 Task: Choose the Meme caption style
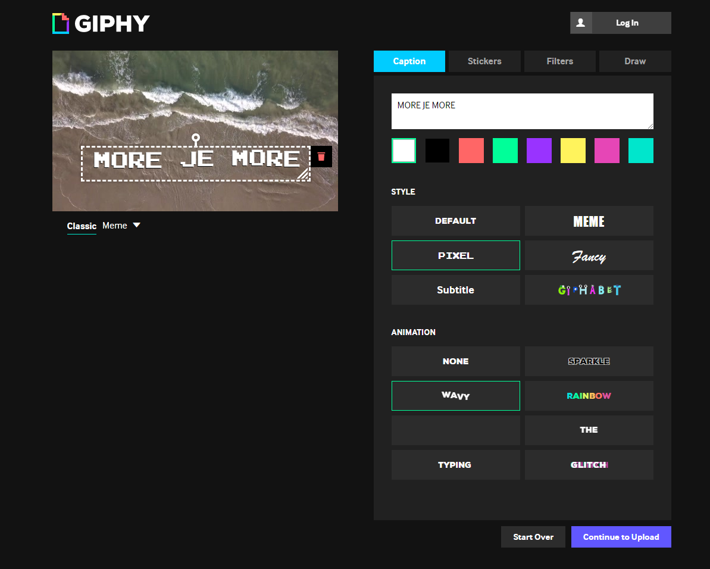[589, 221]
